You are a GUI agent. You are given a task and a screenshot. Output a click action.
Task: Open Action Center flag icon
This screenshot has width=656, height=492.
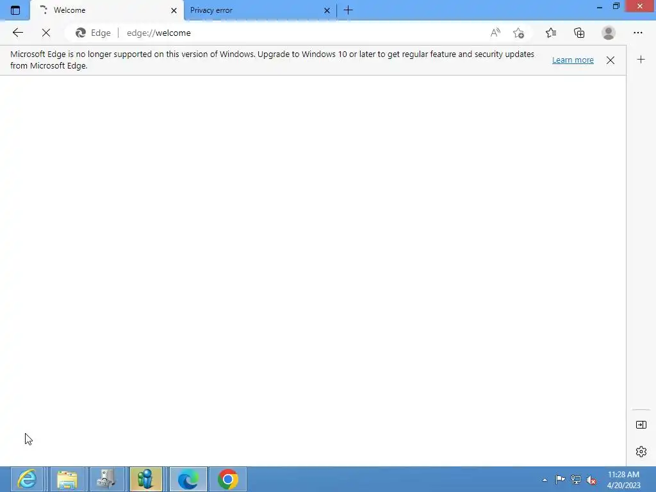[x=560, y=480]
